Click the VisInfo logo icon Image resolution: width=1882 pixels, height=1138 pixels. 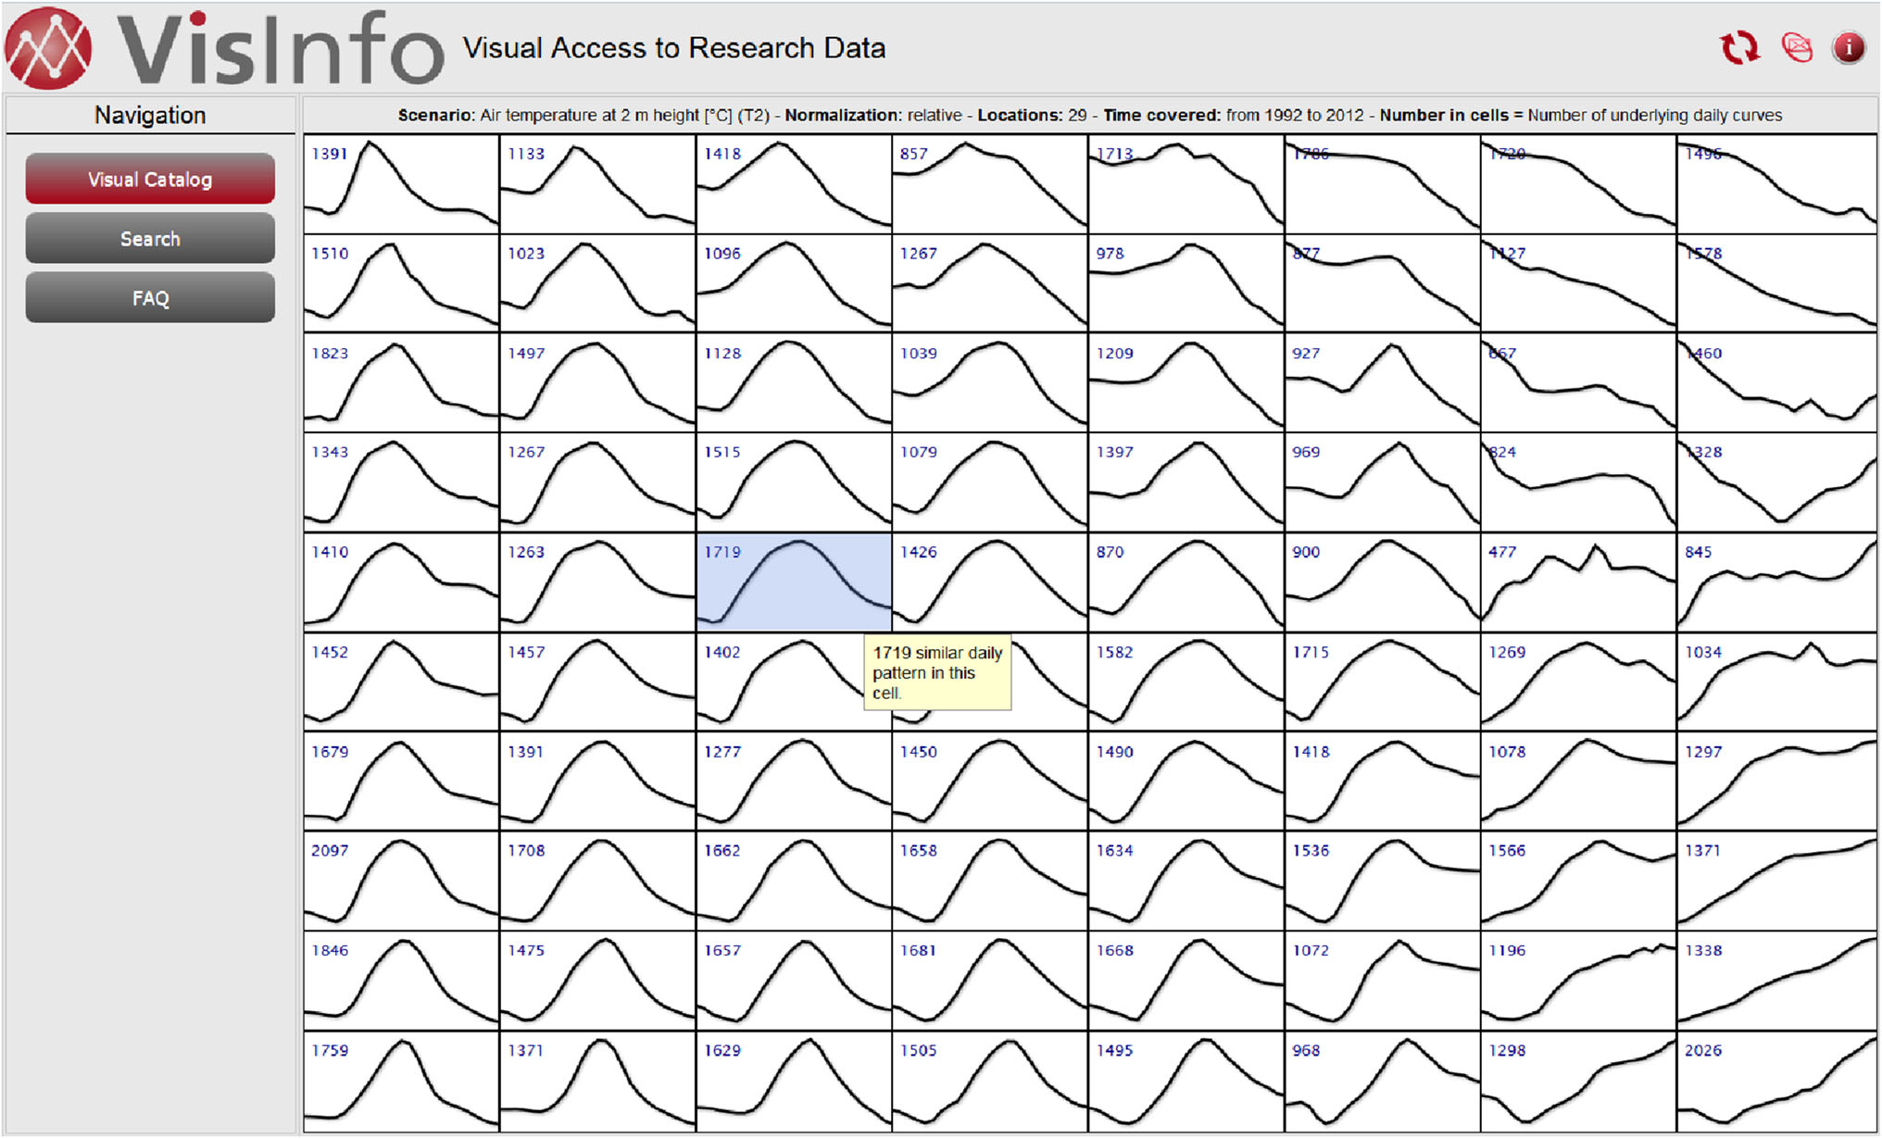click(x=48, y=48)
